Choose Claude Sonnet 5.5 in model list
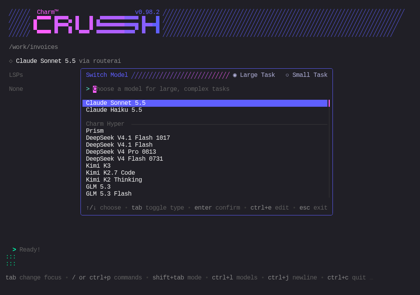Image resolution: width=420 pixels, height=295 pixels. 205,103
